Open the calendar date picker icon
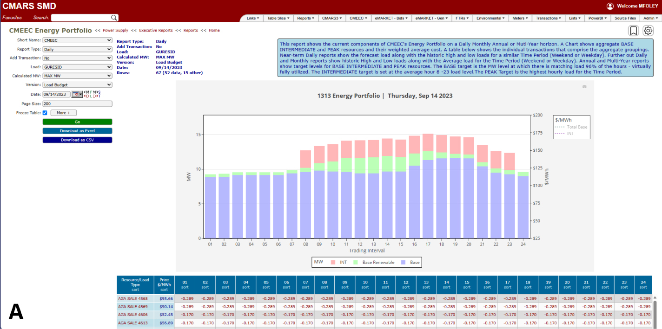The height and width of the screenshot is (329, 662). point(77,94)
